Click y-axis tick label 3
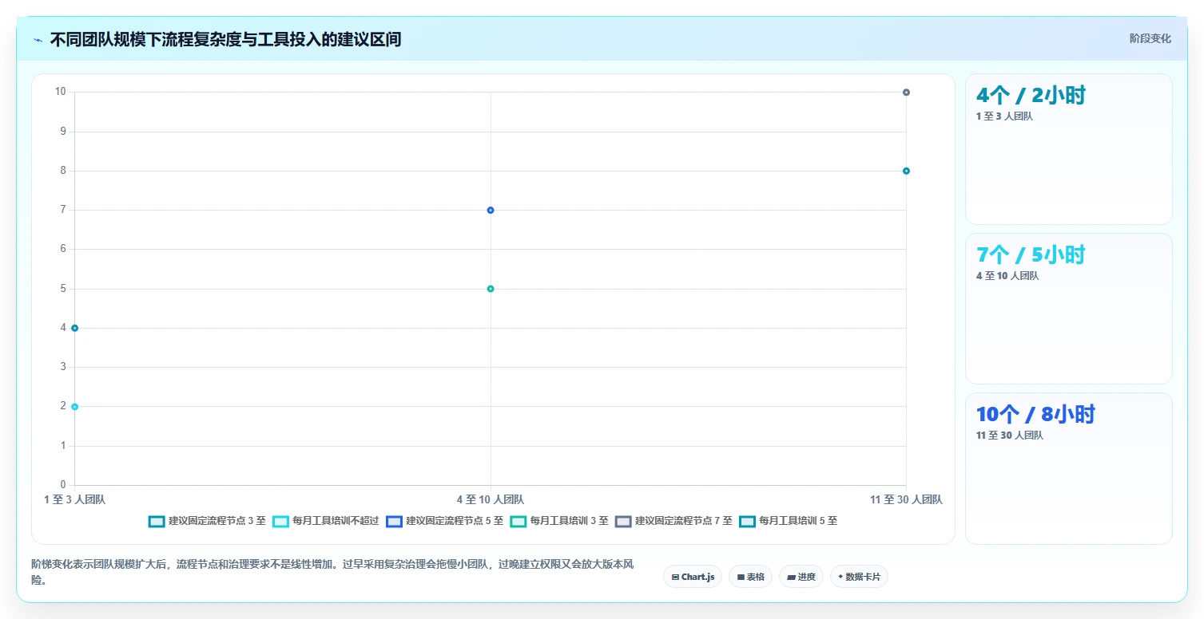The width and height of the screenshot is (1204, 619). 63,367
